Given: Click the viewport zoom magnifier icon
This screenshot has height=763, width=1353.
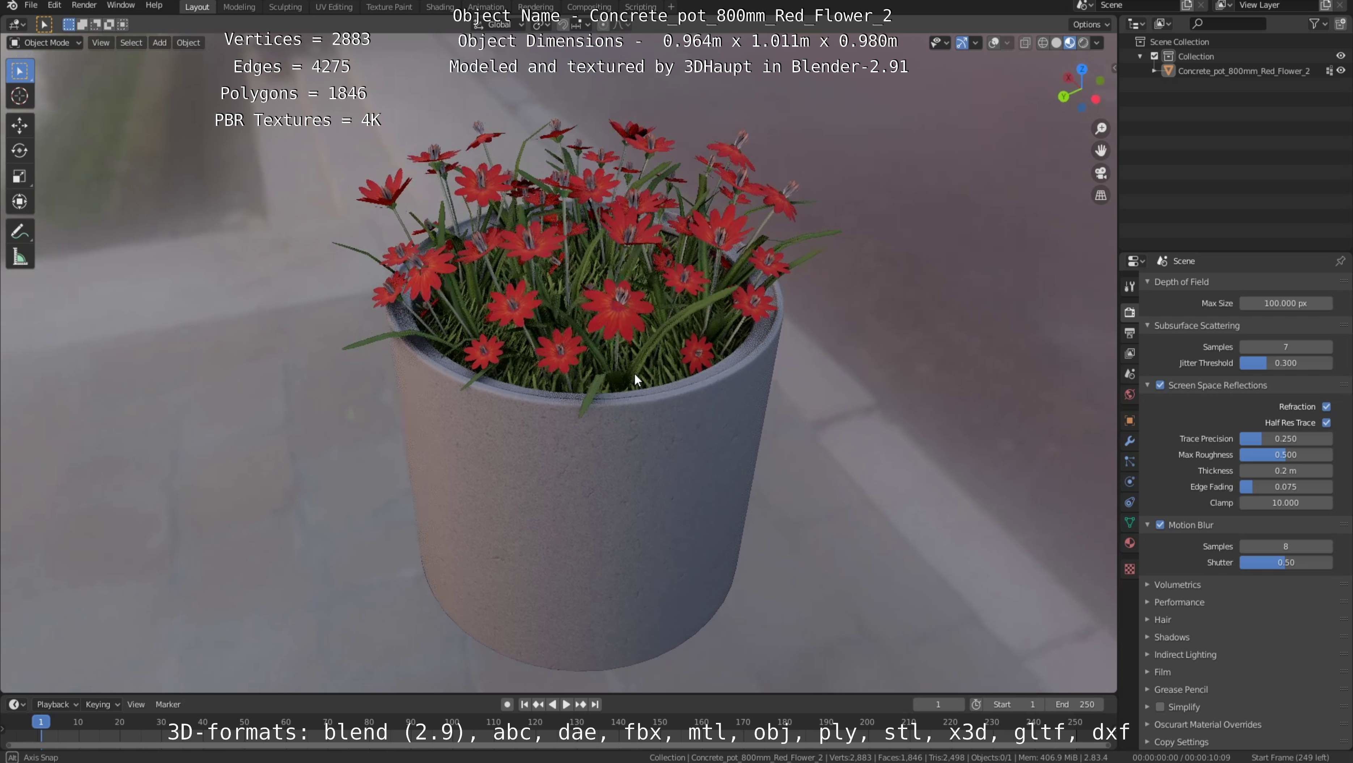Looking at the screenshot, I should (x=1101, y=129).
